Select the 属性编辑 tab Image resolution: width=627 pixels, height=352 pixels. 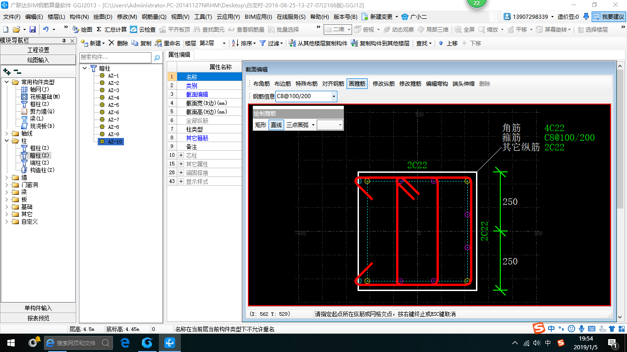tap(179, 55)
